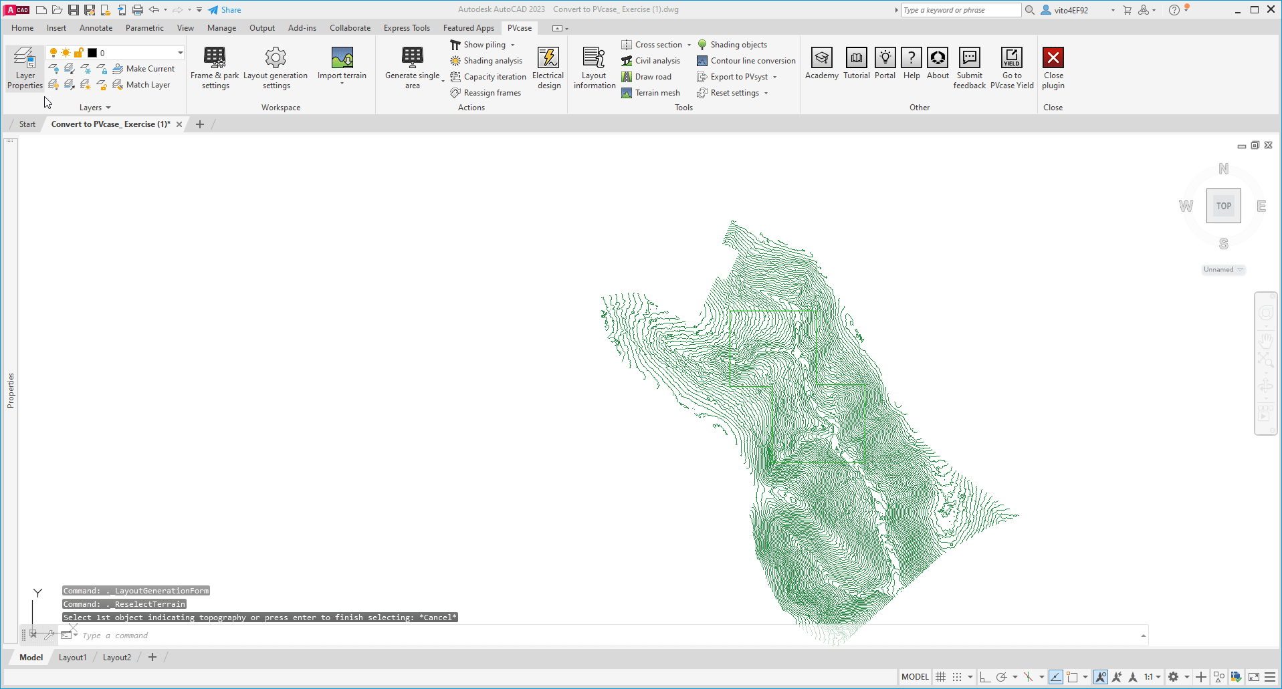Click the Undo arrow
The height and width of the screenshot is (689, 1282).
154,10
